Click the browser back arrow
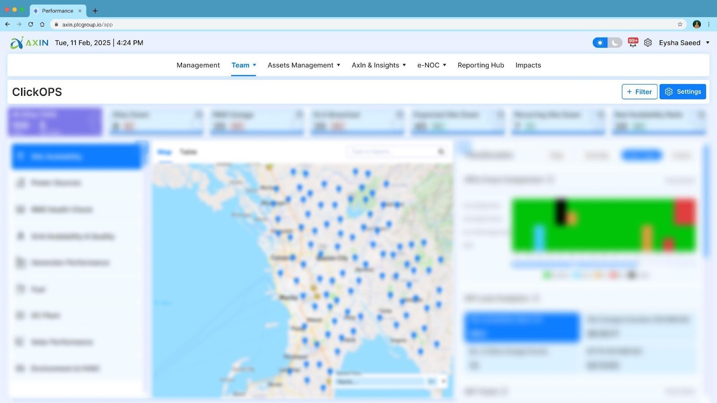This screenshot has width=717, height=403. point(8,24)
